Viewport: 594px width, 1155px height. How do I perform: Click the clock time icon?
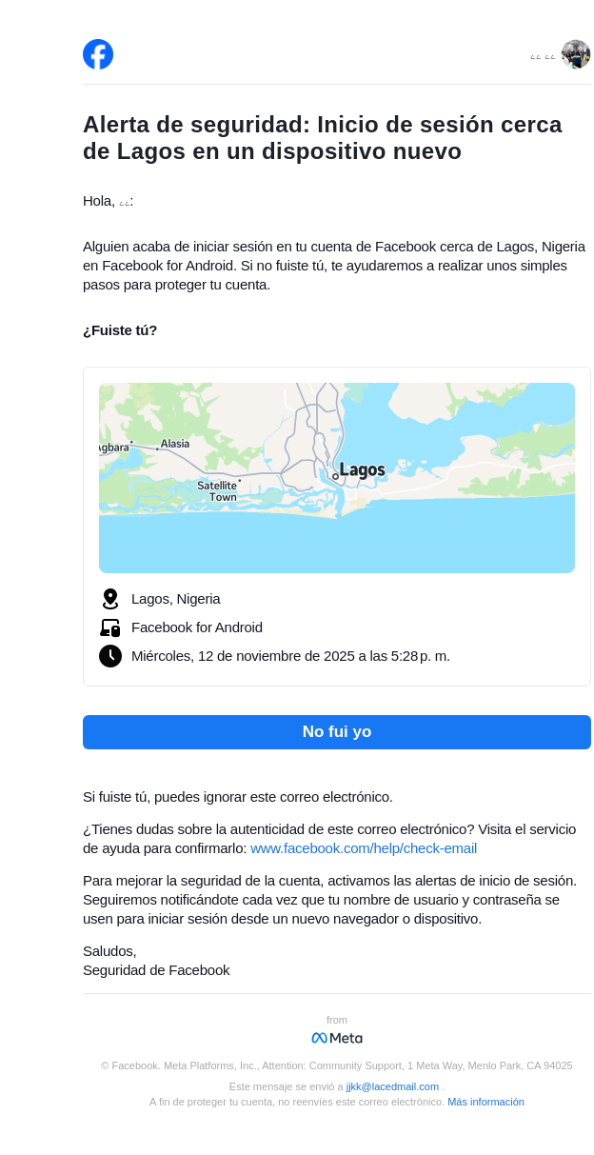(110, 656)
